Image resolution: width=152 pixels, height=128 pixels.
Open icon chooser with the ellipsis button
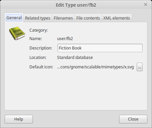coord(140,67)
